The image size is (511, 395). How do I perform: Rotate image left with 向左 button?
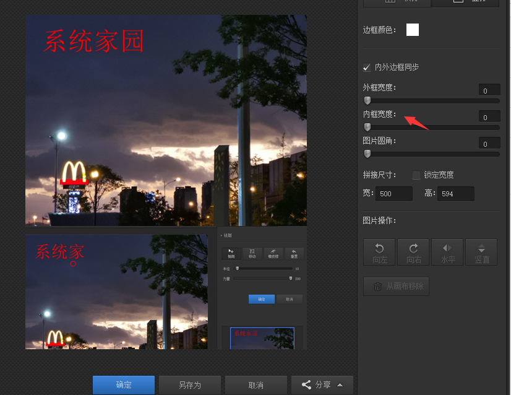(x=379, y=252)
